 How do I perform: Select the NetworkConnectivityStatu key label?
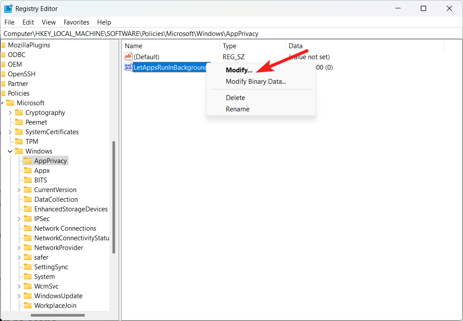72,238
